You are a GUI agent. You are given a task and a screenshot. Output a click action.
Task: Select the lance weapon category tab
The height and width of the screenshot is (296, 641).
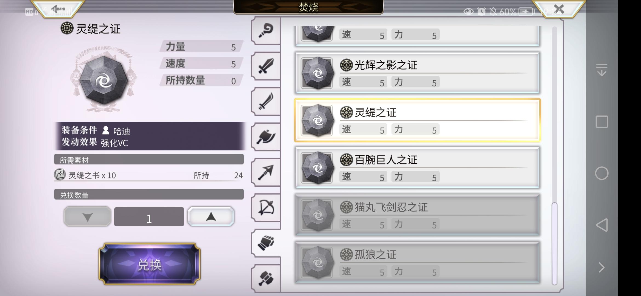(x=266, y=172)
